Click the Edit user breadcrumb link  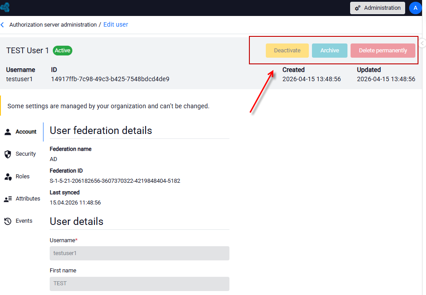[116, 24]
